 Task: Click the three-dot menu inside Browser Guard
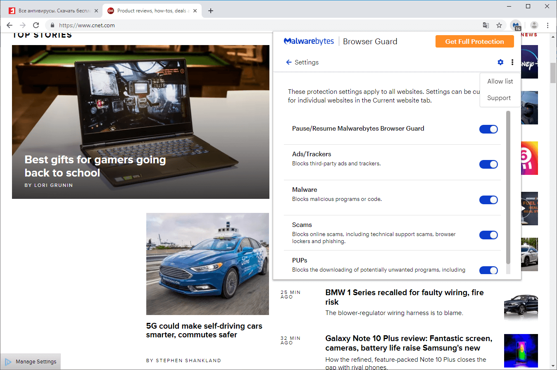pyautogui.click(x=512, y=62)
